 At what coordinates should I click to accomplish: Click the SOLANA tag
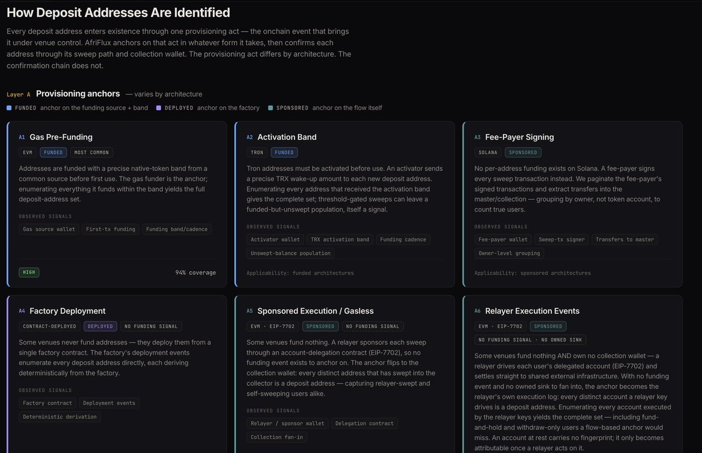(x=488, y=152)
